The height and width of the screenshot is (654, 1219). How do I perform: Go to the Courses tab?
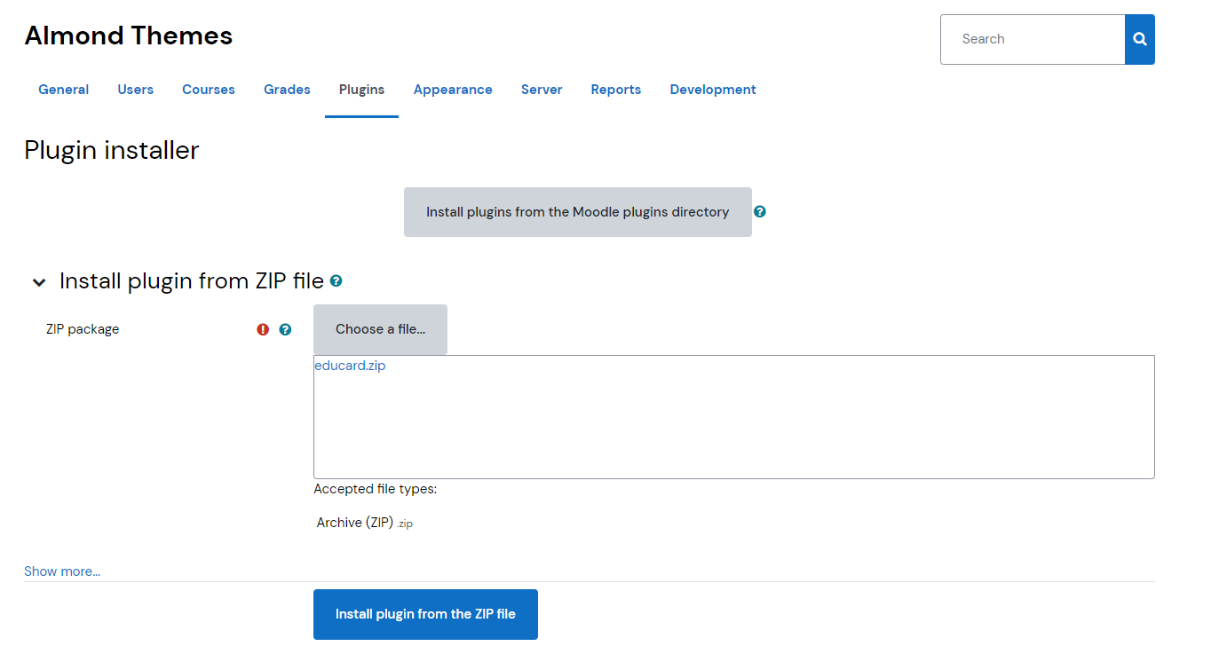tap(209, 90)
